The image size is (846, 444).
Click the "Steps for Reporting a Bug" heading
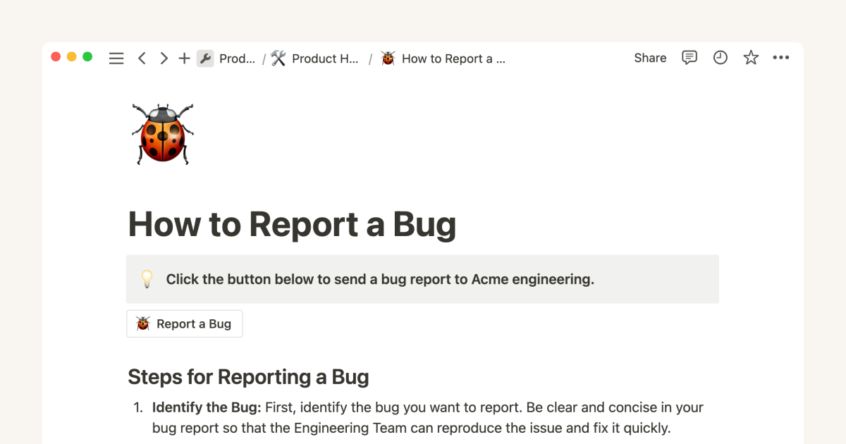coord(248,377)
